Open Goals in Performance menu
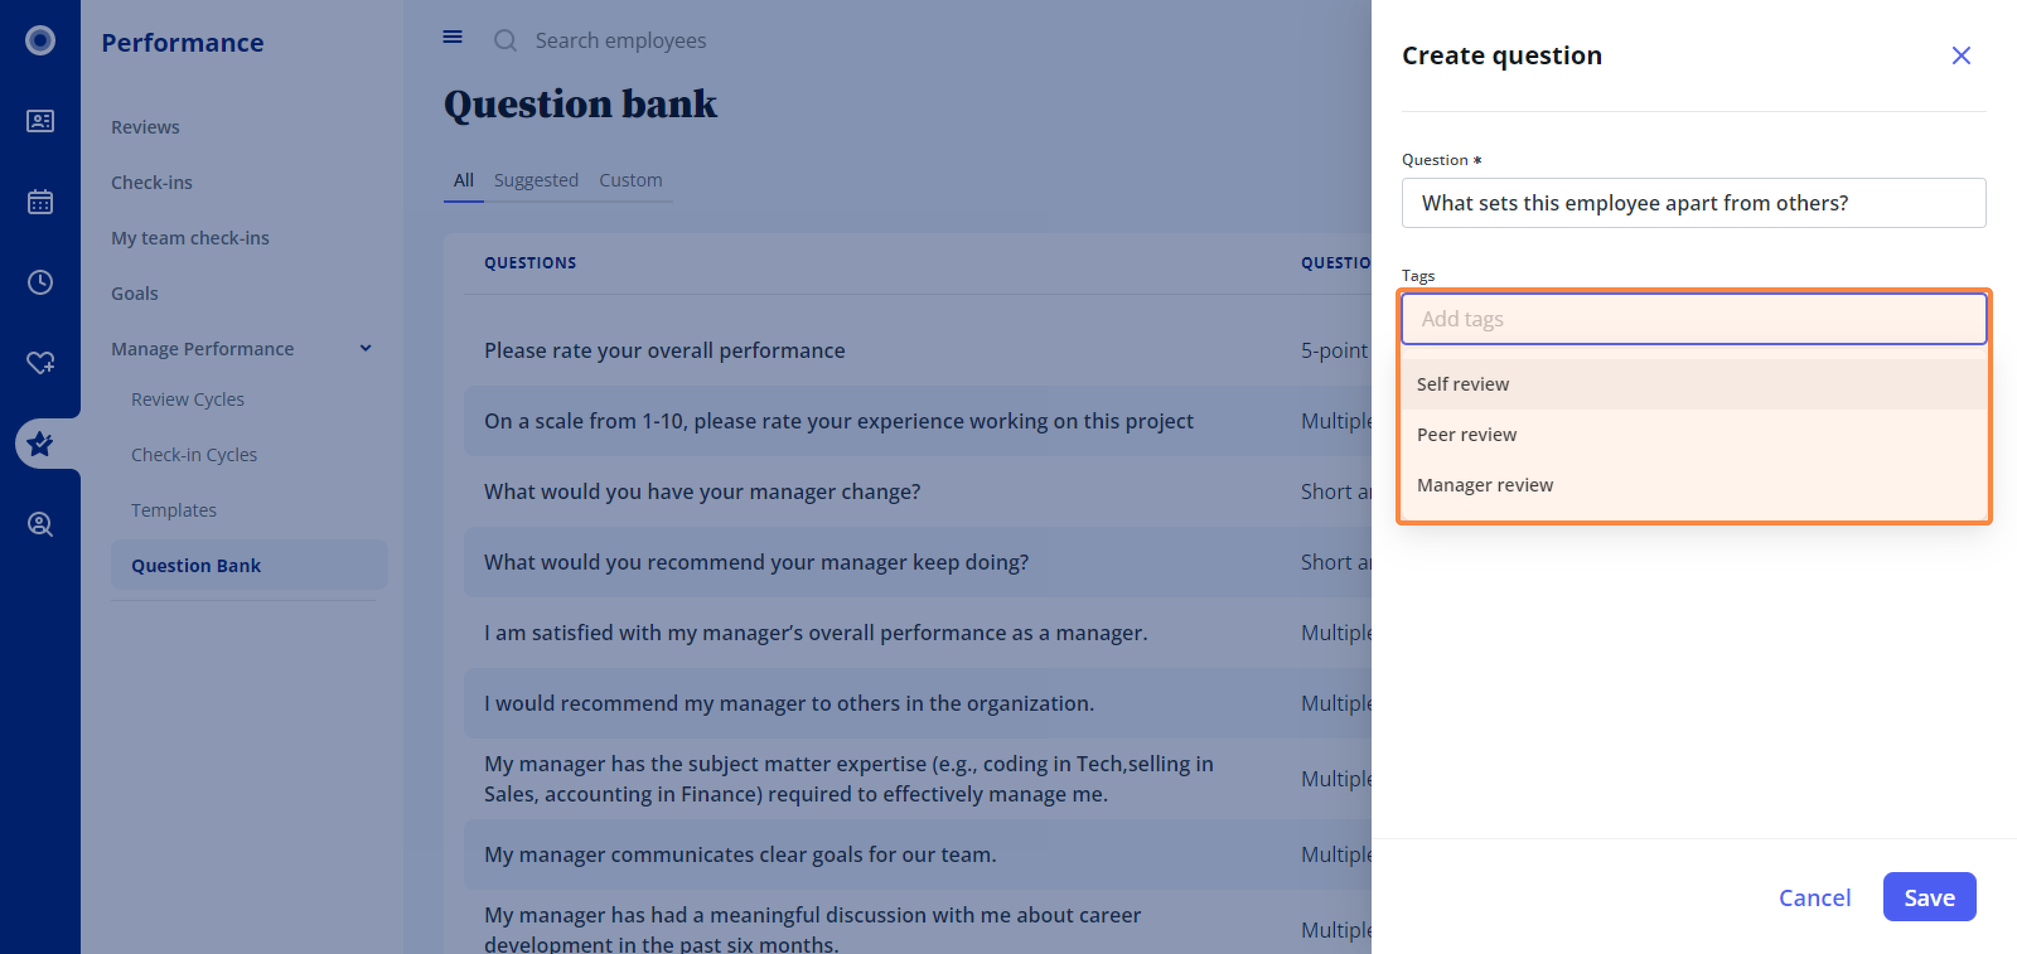Screen dimensions: 2017x954 click(x=134, y=294)
